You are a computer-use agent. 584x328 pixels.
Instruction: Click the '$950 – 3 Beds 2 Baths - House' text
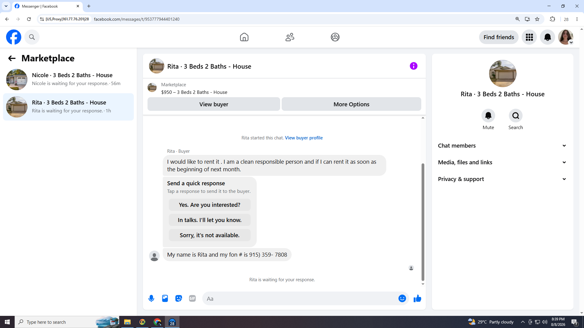(194, 92)
